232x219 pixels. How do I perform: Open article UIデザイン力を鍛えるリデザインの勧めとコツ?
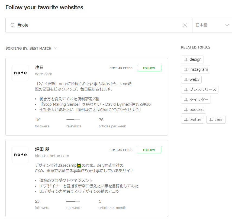pos(79,191)
